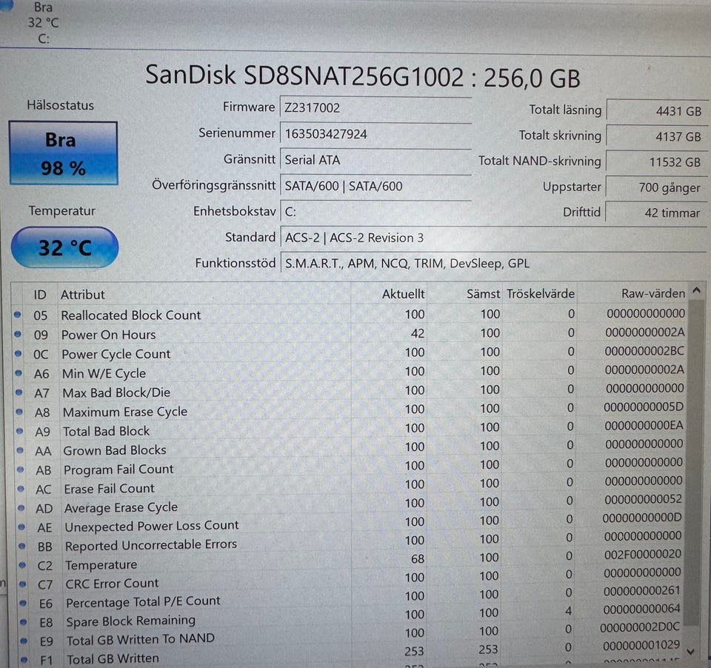Click status dot of Spare Block Remaining
The width and height of the screenshot is (711, 668).
point(24,622)
